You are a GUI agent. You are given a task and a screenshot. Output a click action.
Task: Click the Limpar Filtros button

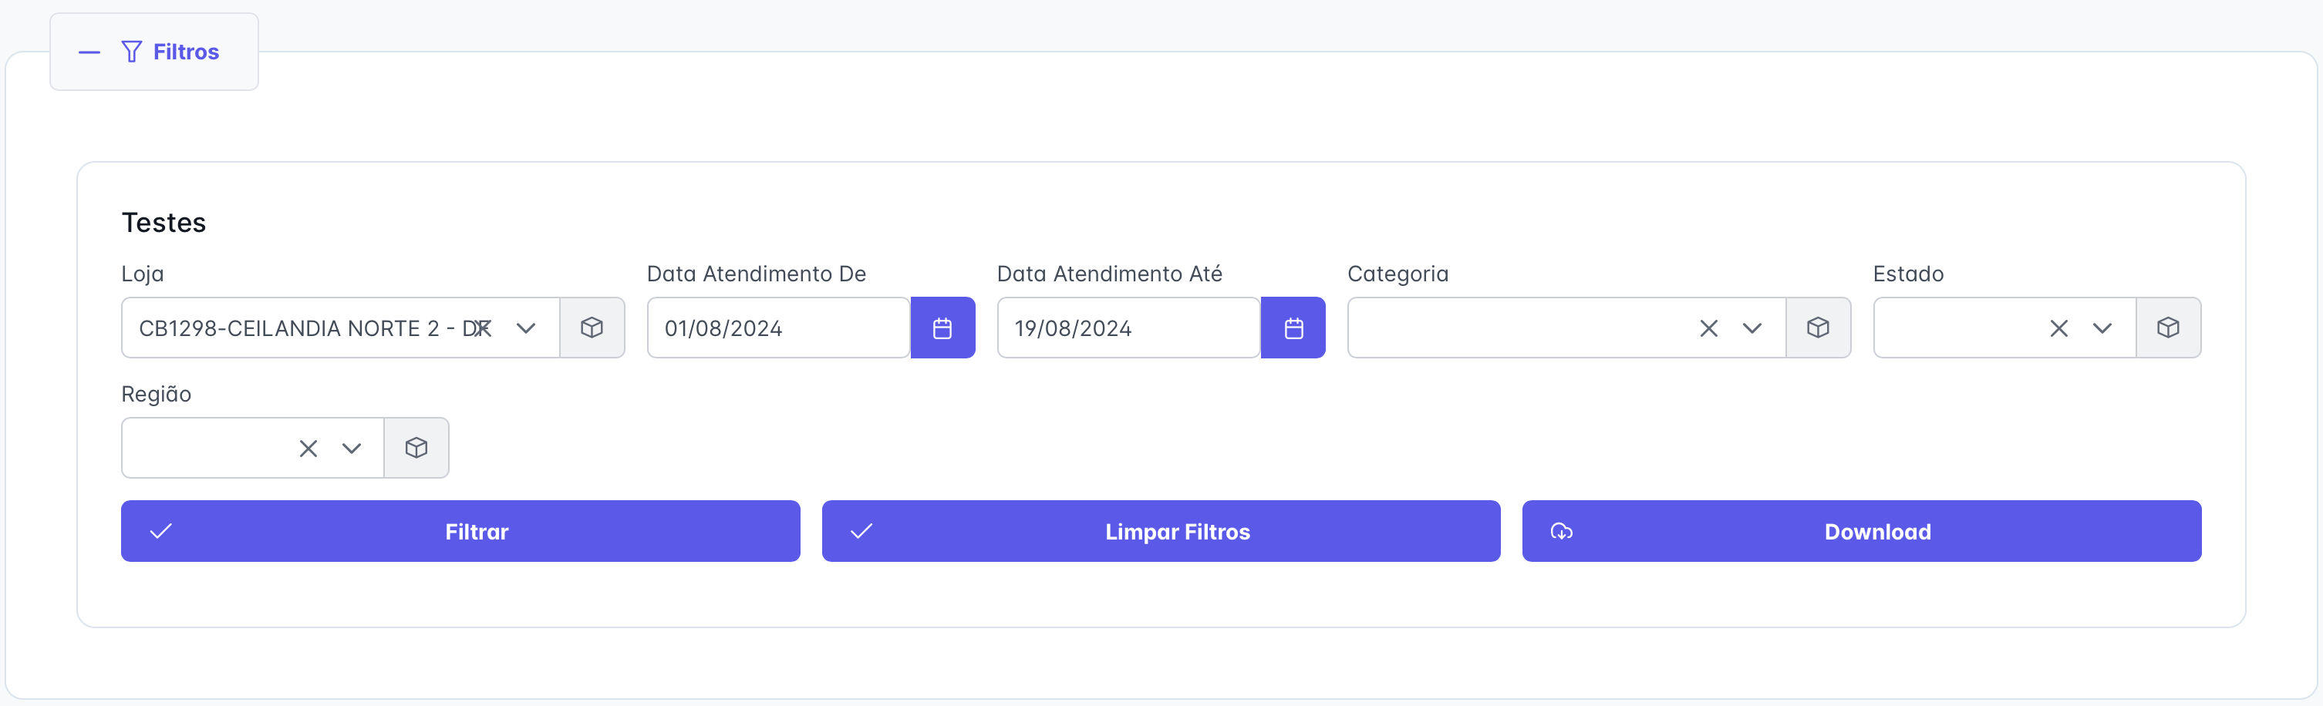(x=1161, y=531)
